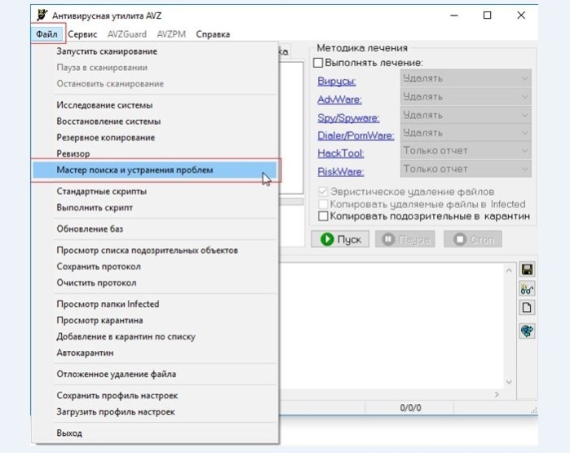Click the globe database update icon

pyautogui.click(x=527, y=331)
